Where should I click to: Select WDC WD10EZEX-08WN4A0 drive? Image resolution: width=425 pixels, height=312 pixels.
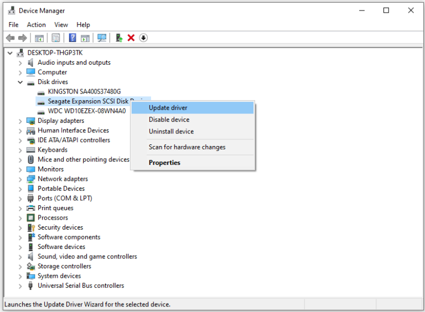tap(87, 111)
